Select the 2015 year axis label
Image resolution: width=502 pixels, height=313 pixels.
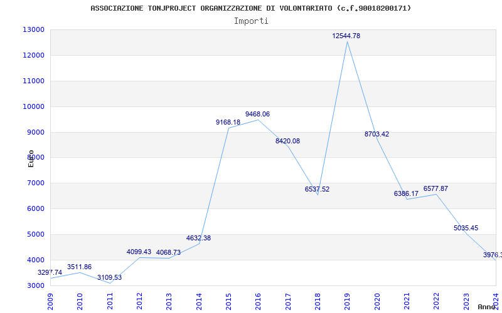click(228, 302)
